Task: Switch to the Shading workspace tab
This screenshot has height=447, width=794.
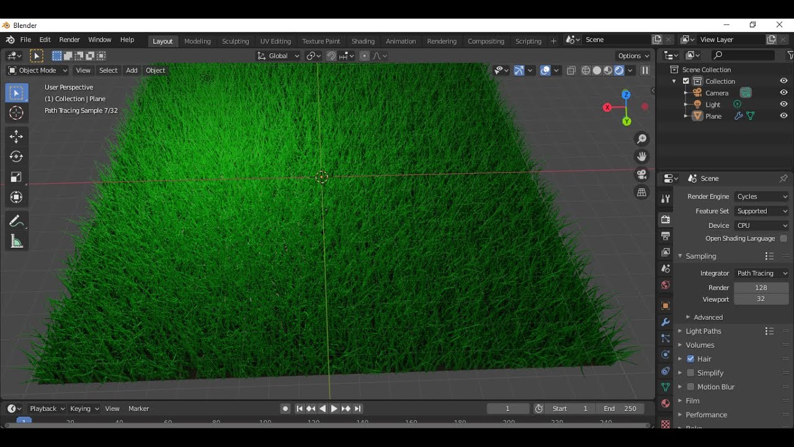Action: (363, 41)
